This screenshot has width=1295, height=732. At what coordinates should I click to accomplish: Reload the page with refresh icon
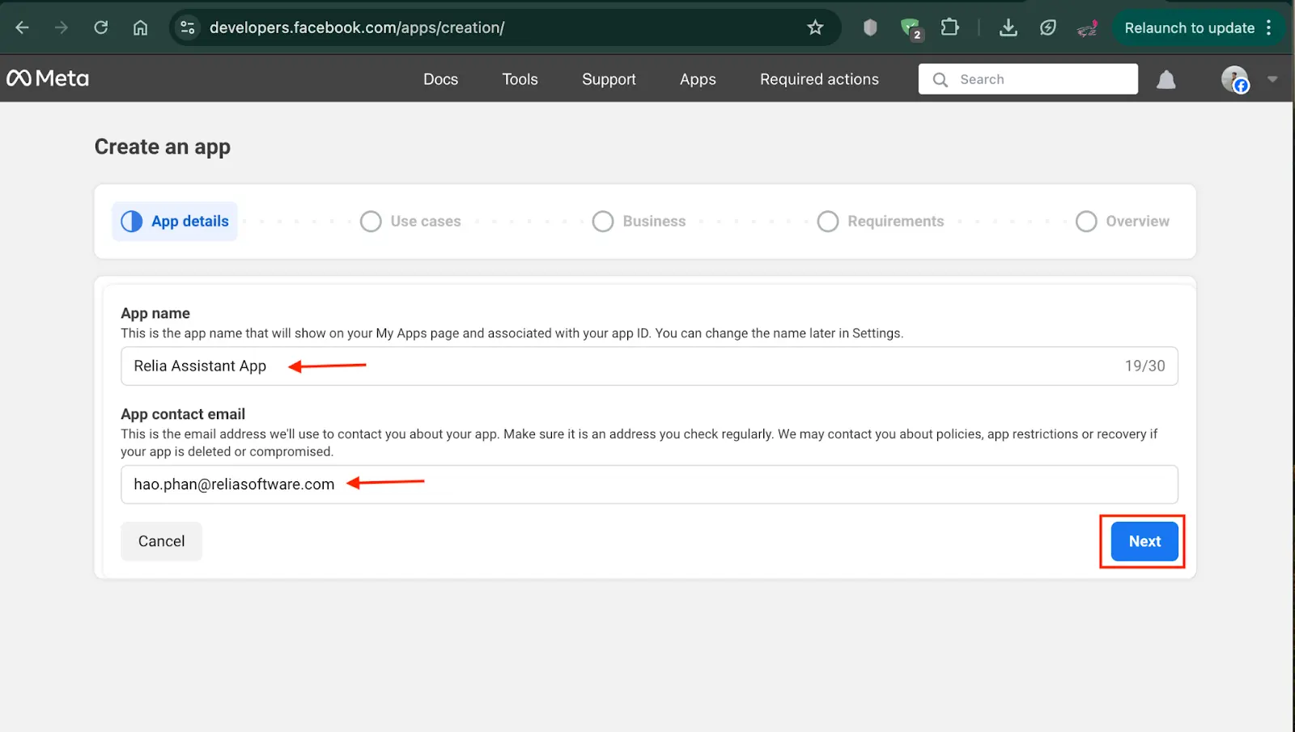(101, 28)
